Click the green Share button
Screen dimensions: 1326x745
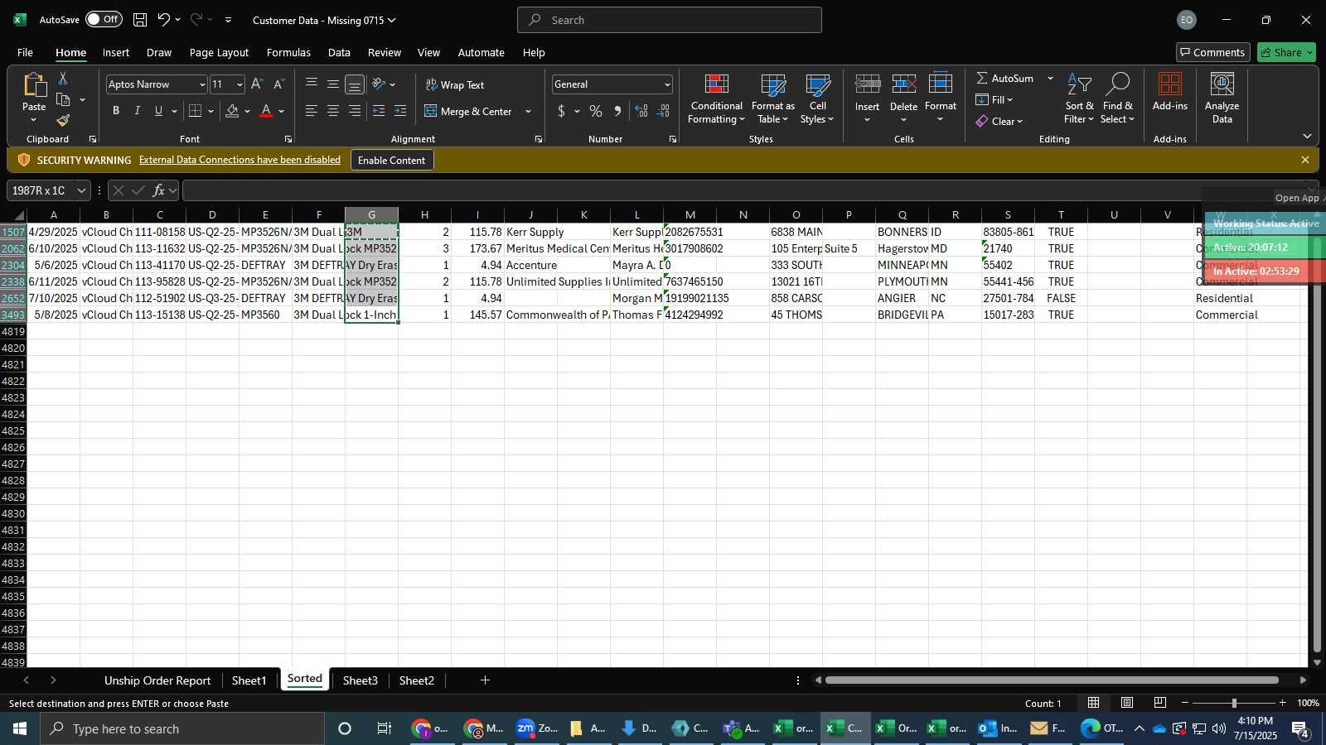pos(1286,52)
